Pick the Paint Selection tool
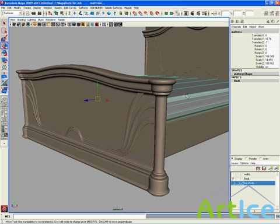The image size is (280, 224). (4, 38)
